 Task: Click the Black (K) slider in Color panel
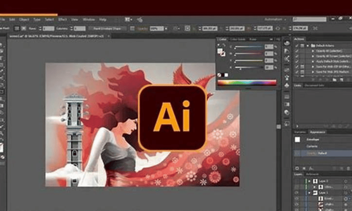pos(249,68)
